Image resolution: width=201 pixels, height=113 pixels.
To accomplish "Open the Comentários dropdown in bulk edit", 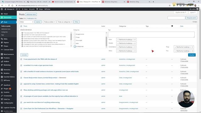I will [126, 47].
